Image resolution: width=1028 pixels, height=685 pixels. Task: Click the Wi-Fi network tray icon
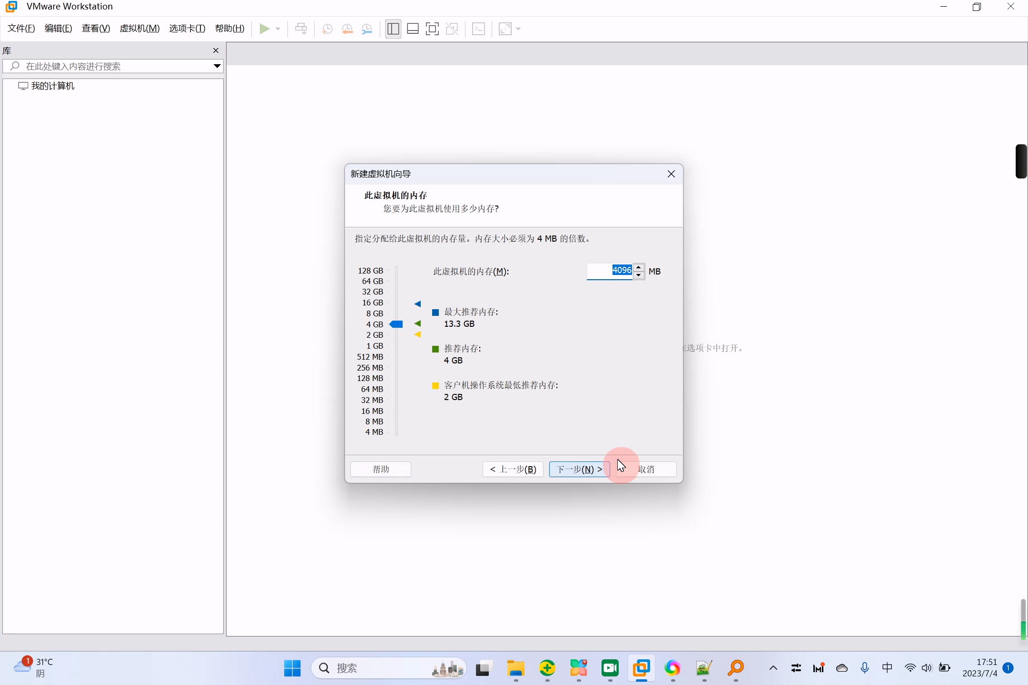pyautogui.click(x=910, y=668)
